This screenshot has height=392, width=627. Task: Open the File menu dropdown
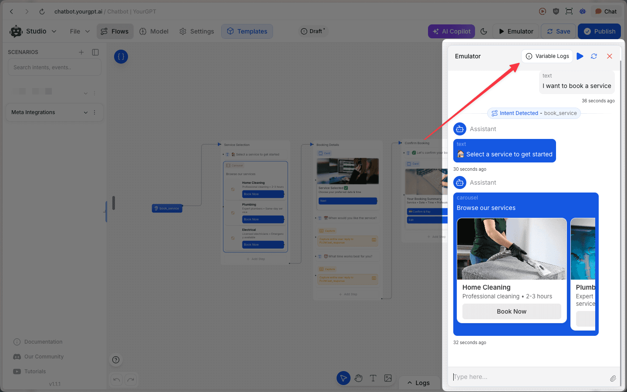(80, 31)
